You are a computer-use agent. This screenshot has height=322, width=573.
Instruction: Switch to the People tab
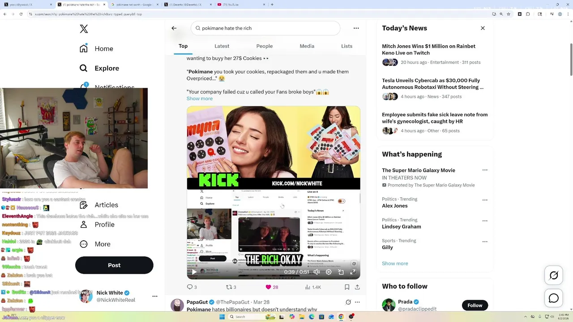coord(265,46)
